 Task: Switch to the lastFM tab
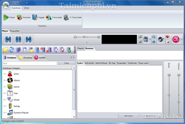(x=40, y=58)
